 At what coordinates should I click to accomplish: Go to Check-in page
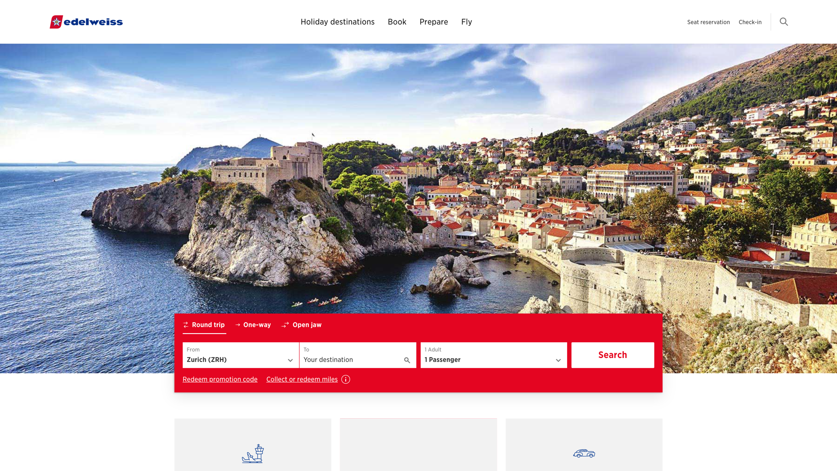750,22
